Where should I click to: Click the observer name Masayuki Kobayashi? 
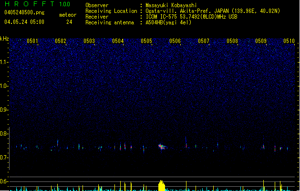[x=171, y=5]
